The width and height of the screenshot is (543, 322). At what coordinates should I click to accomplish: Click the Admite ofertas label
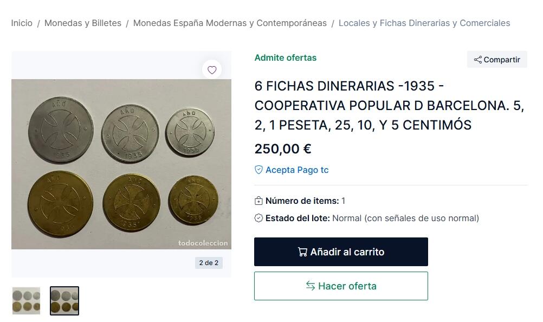(x=286, y=58)
